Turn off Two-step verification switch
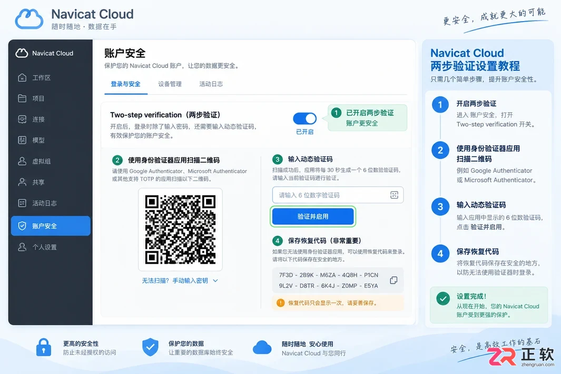Viewport: 561px width, 374px height. (305, 119)
